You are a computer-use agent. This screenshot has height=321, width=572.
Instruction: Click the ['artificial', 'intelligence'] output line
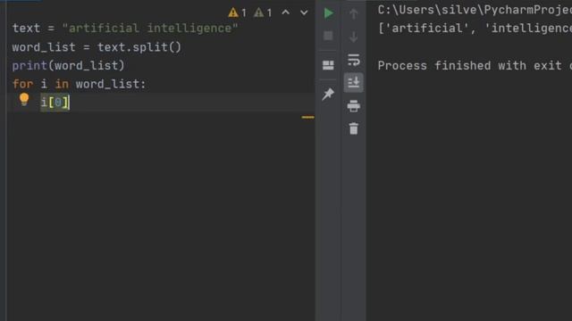click(475, 28)
